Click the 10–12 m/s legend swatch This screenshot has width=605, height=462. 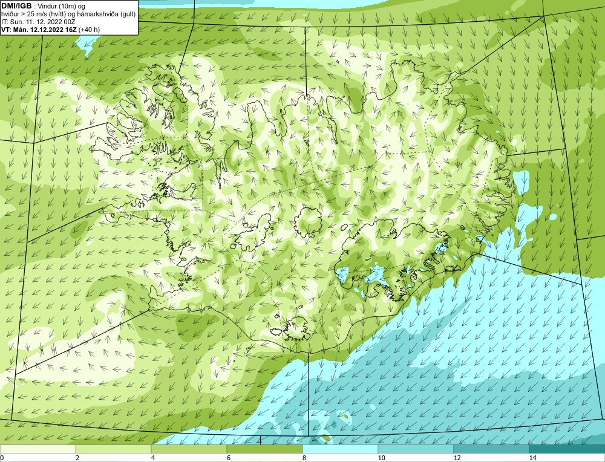416,449
